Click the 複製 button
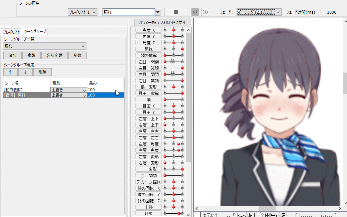The width and height of the screenshot is (347, 217). click(31, 55)
